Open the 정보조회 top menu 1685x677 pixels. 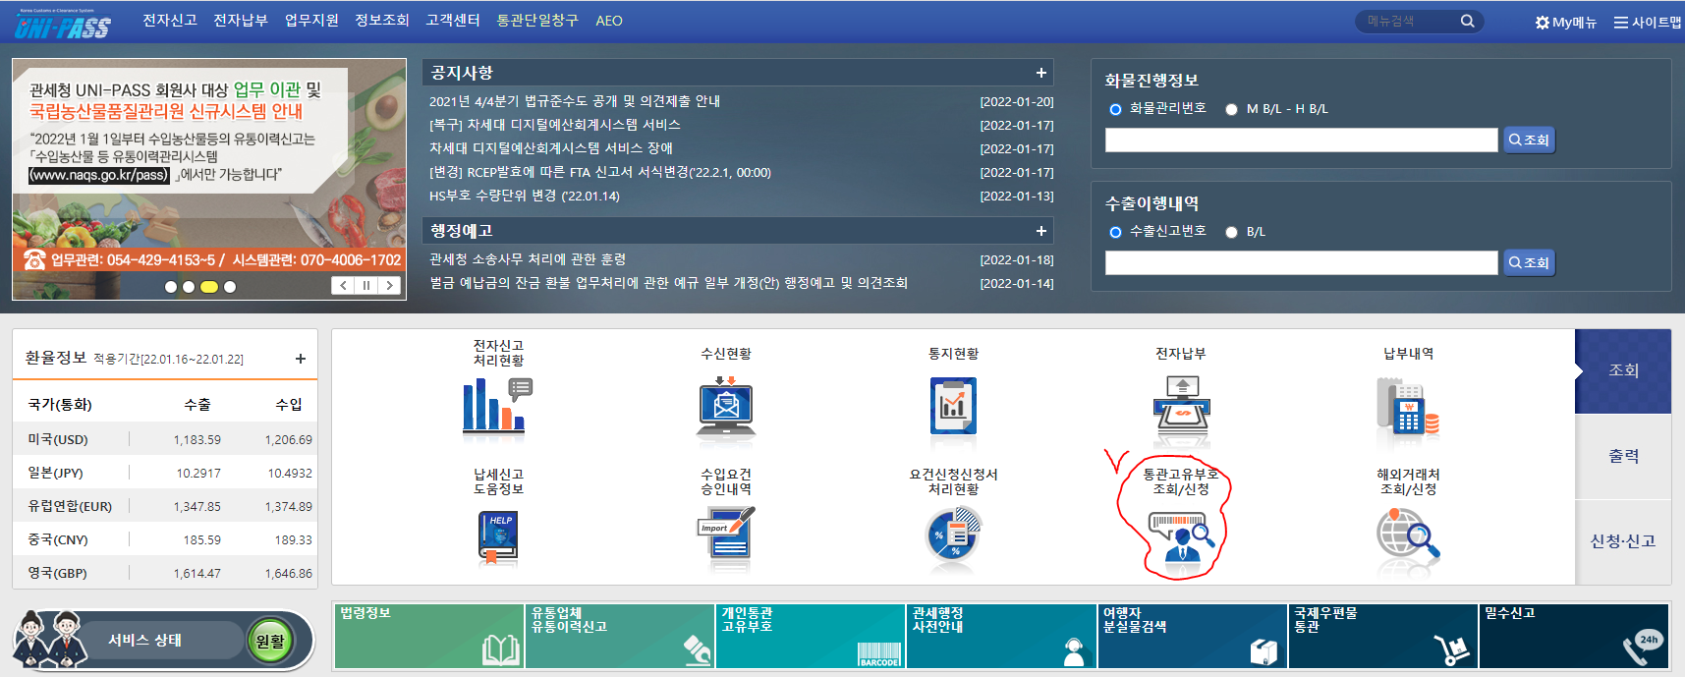(x=382, y=20)
